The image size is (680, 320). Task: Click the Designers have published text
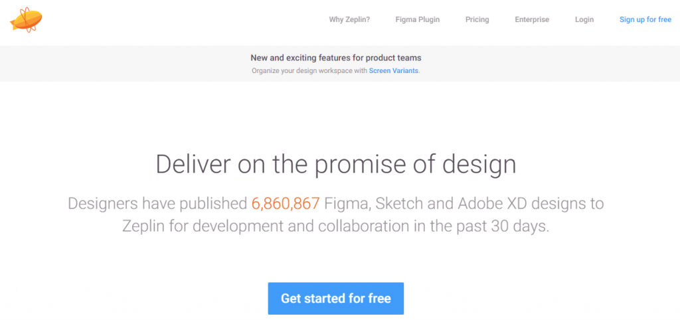(157, 203)
